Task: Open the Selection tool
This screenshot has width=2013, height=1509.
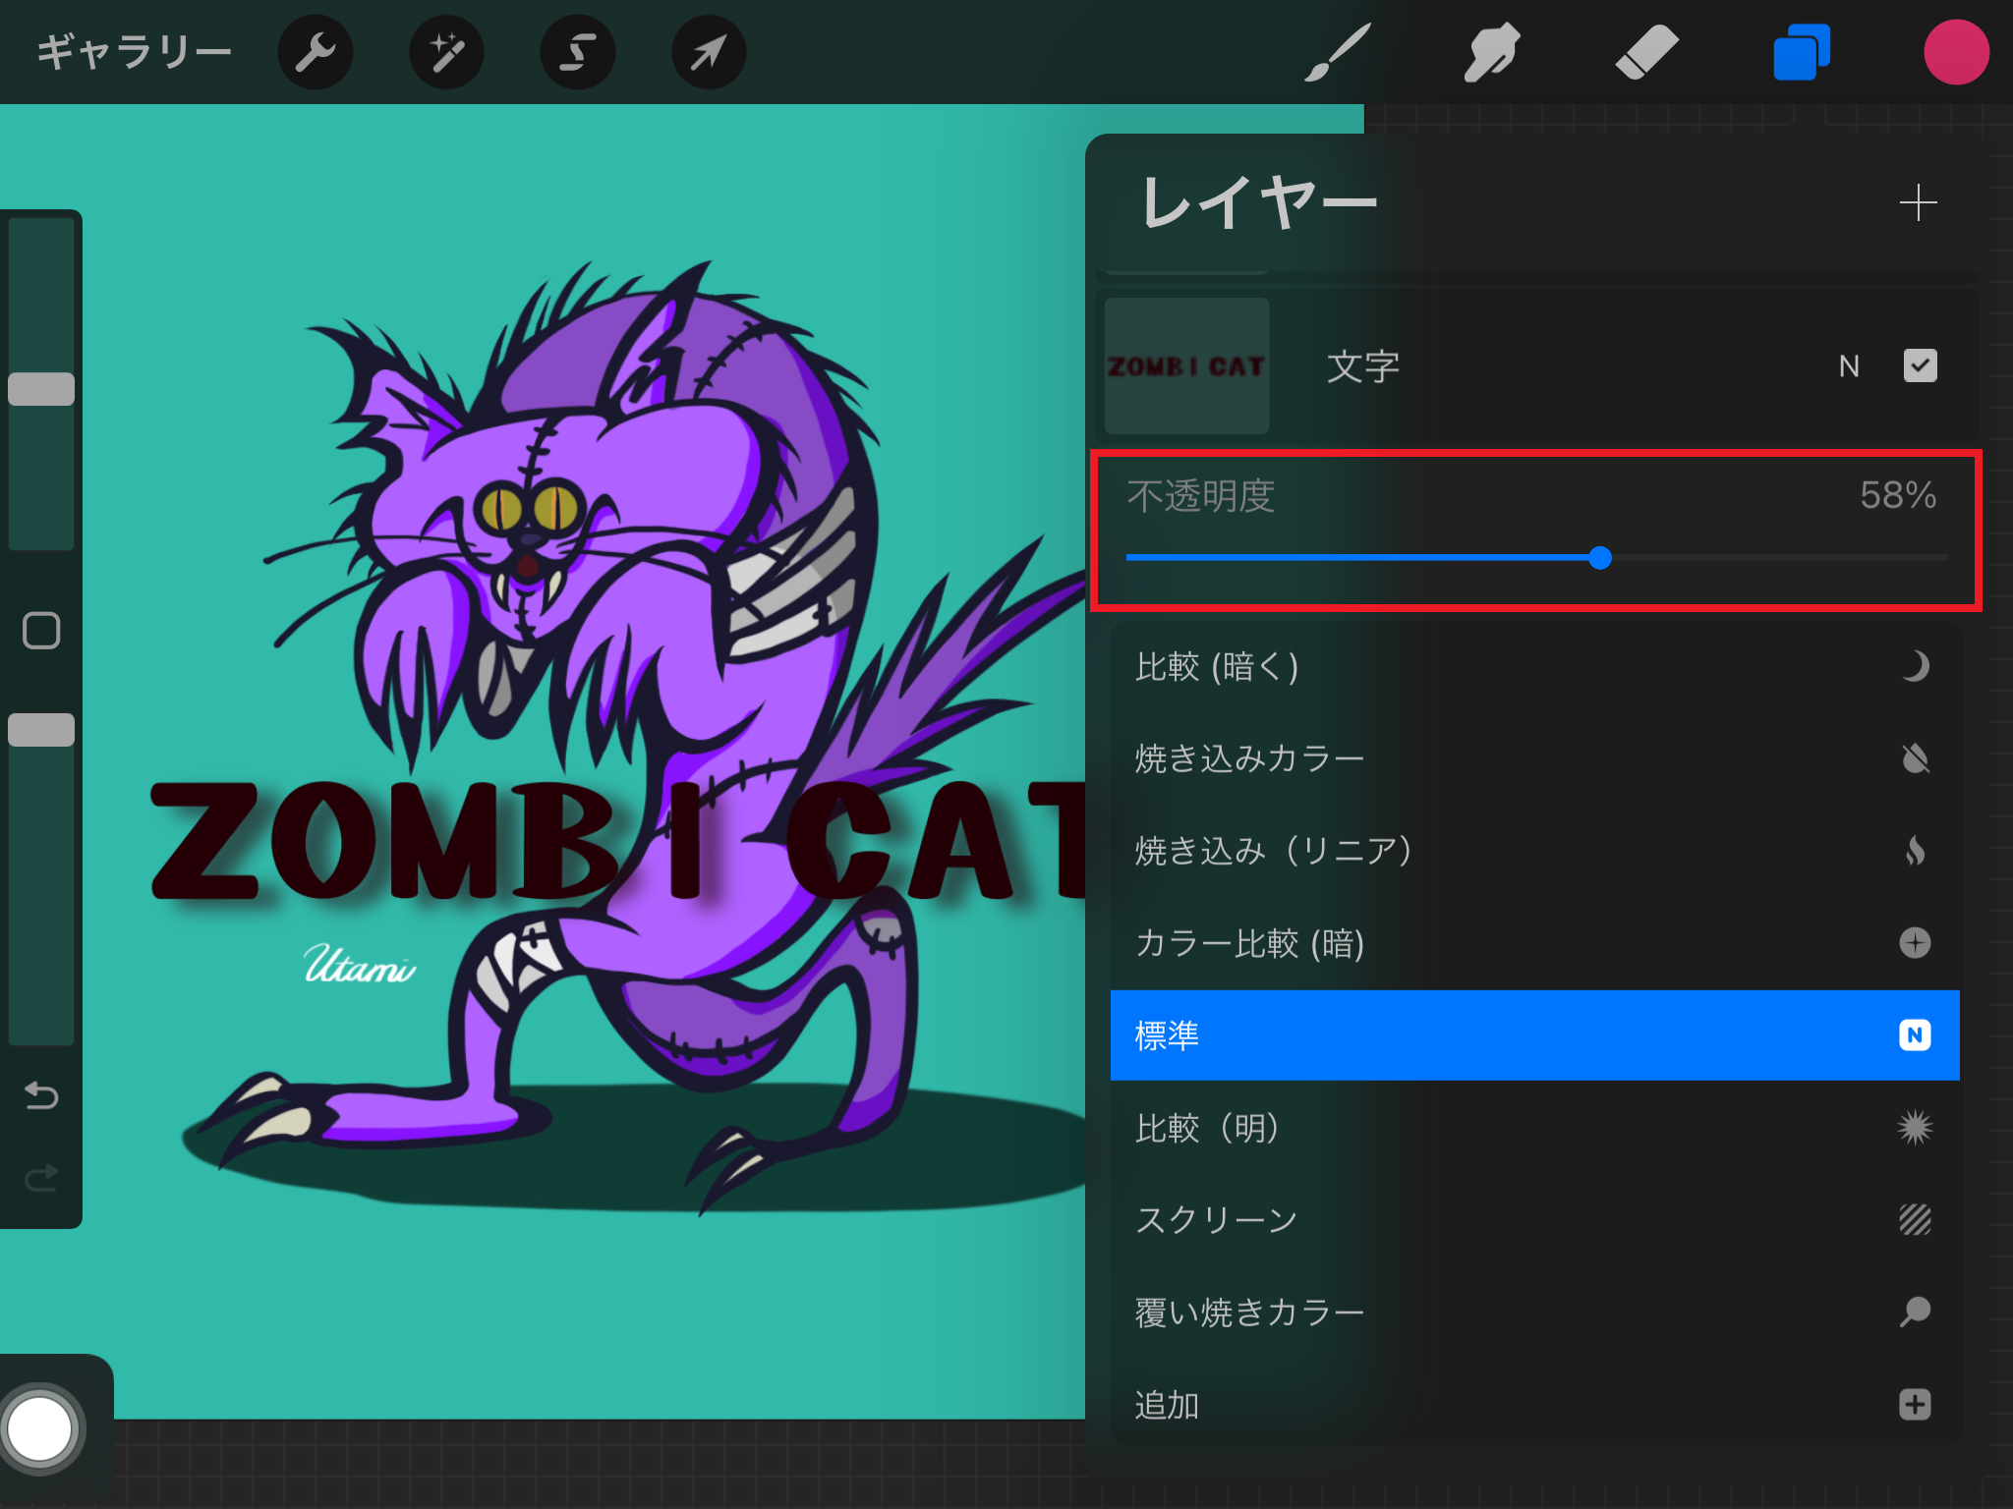Action: pyautogui.click(x=577, y=51)
